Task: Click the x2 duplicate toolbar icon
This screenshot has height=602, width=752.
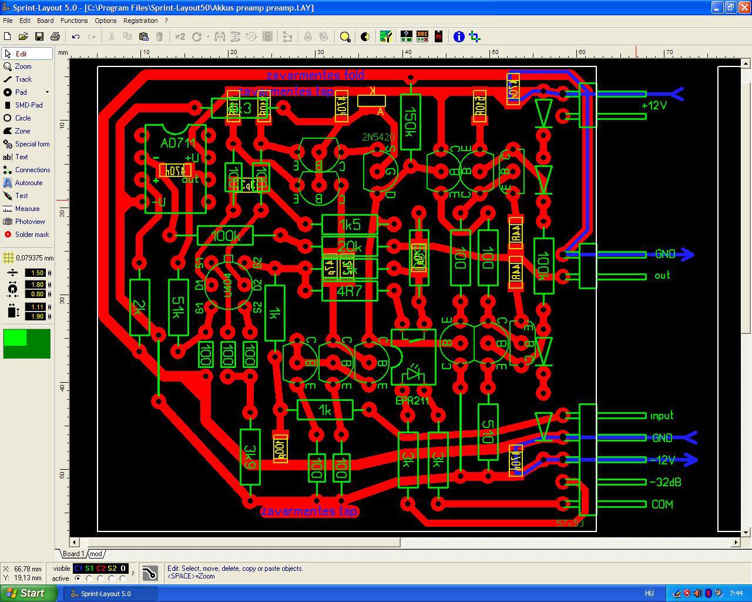Action: coord(180,36)
